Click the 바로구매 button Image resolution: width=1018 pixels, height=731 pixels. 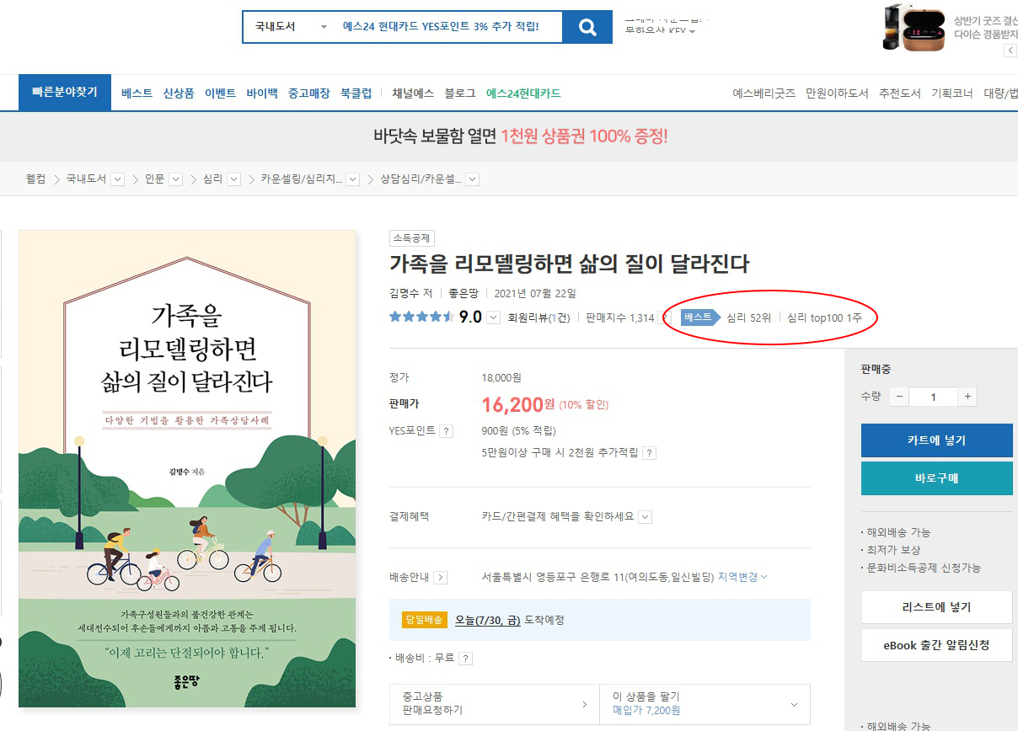(937, 478)
